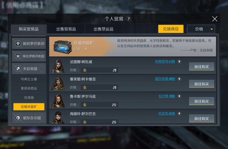This screenshot has width=228, height=149.
Task: Switch to 出售禁运品 tab
Action: 103,29
